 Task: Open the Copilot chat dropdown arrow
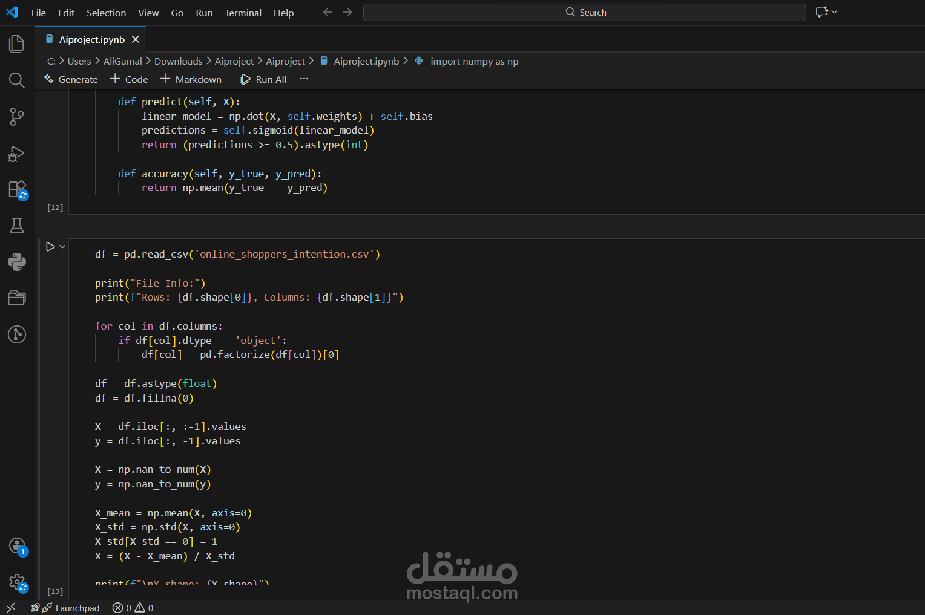click(x=835, y=12)
